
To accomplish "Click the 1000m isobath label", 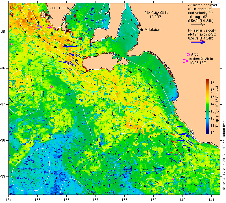I will pos(64,8).
